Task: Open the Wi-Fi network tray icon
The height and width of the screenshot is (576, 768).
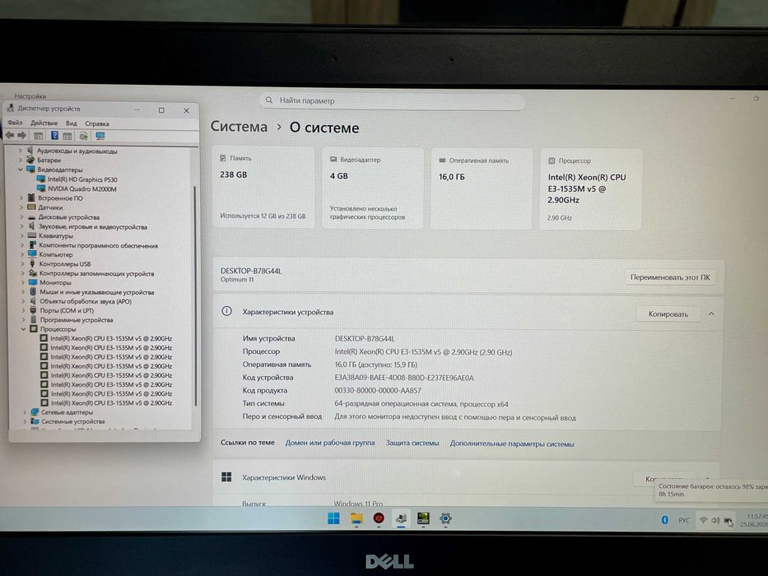Action: (x=703, y=520)
